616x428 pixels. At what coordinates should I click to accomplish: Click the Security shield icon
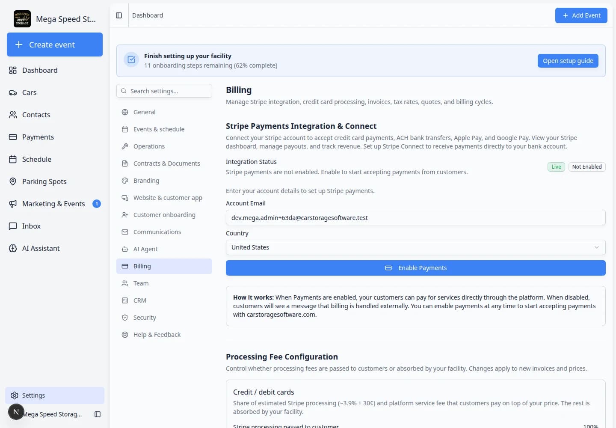[125, 318]
